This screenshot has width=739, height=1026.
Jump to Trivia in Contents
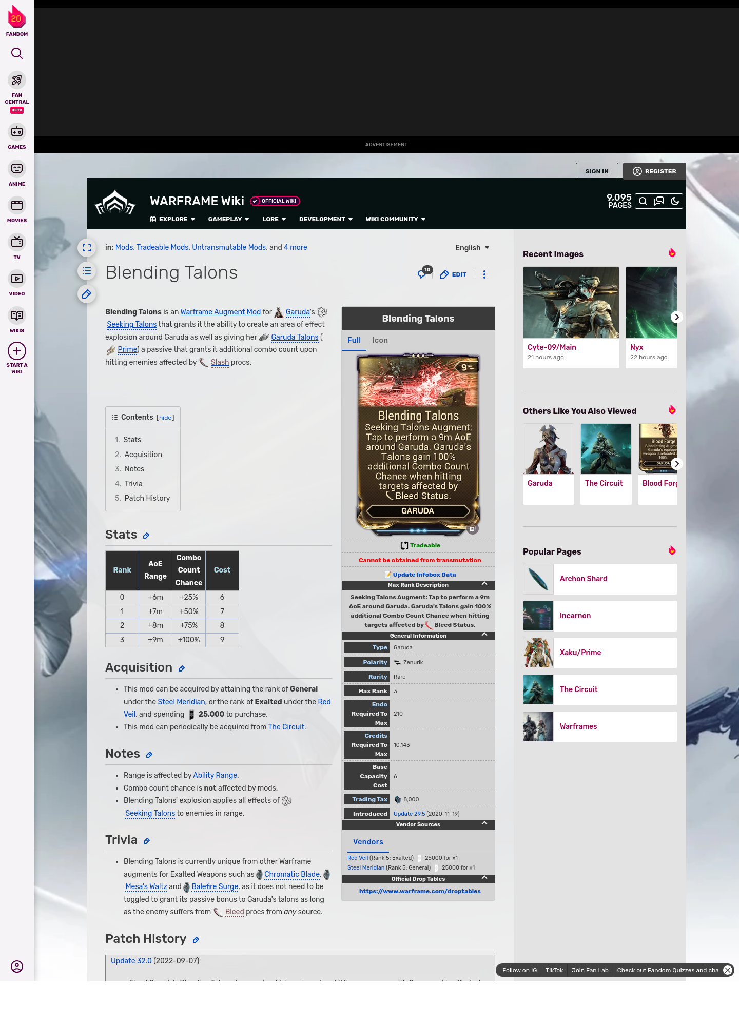(128, 484)
